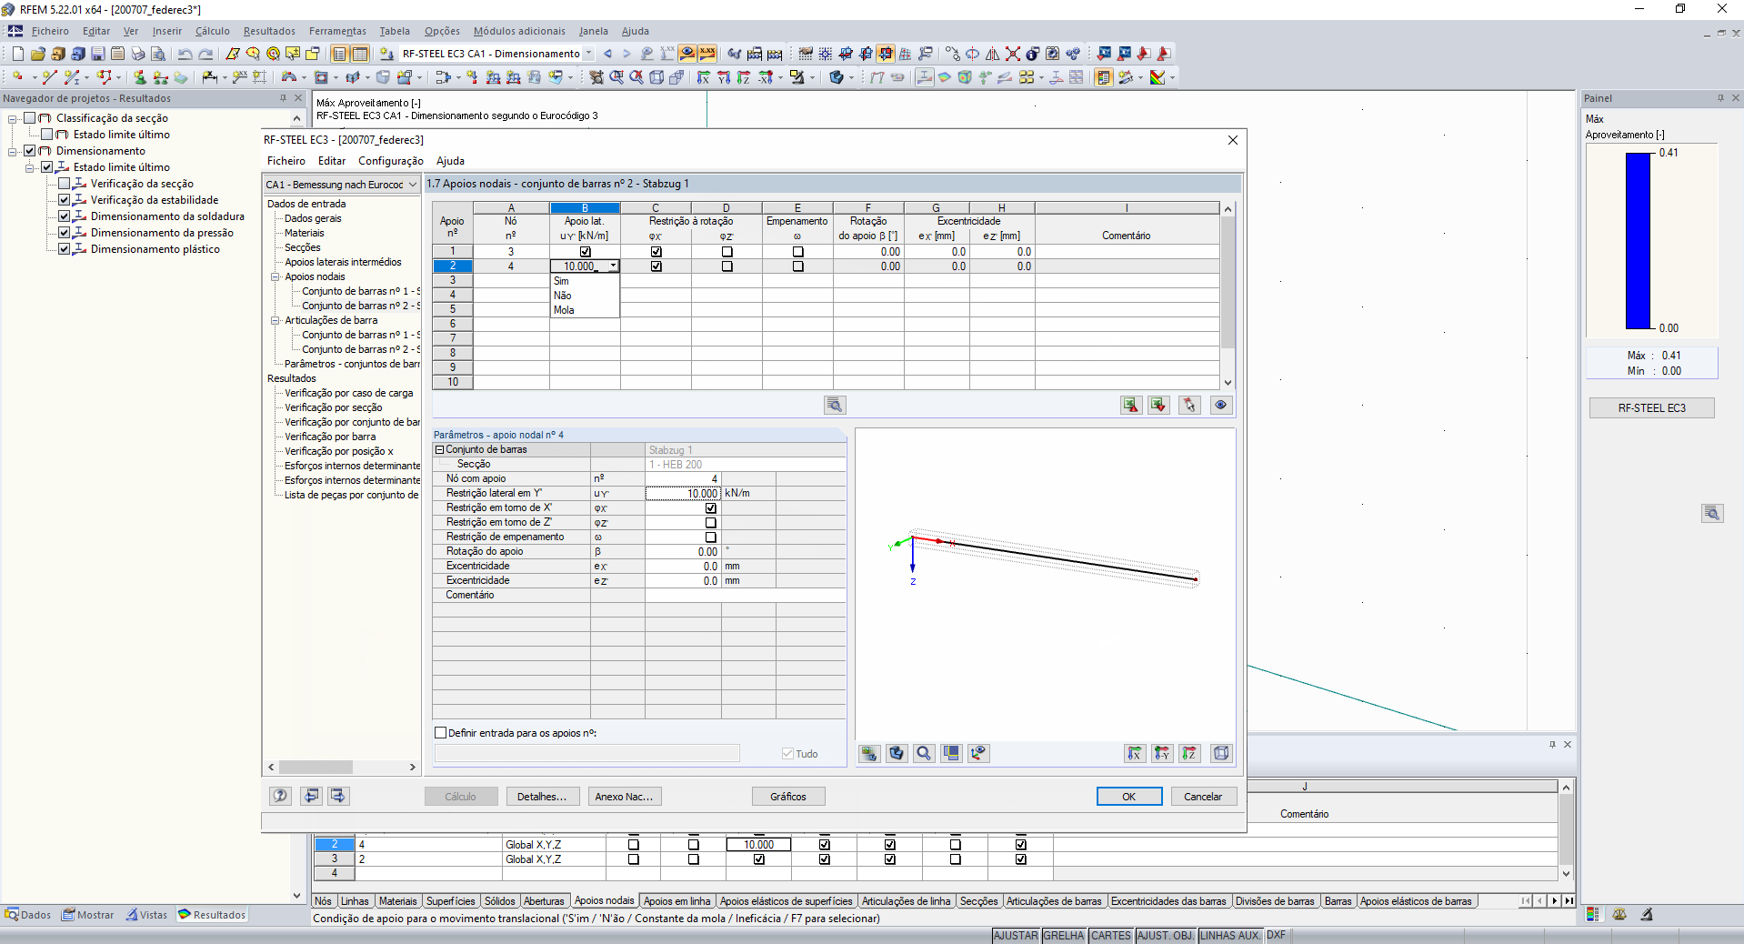This screenshot has height=944, width=1744.
Task: Open the Configuração menu in the dialog
Action: coord(391,161)
